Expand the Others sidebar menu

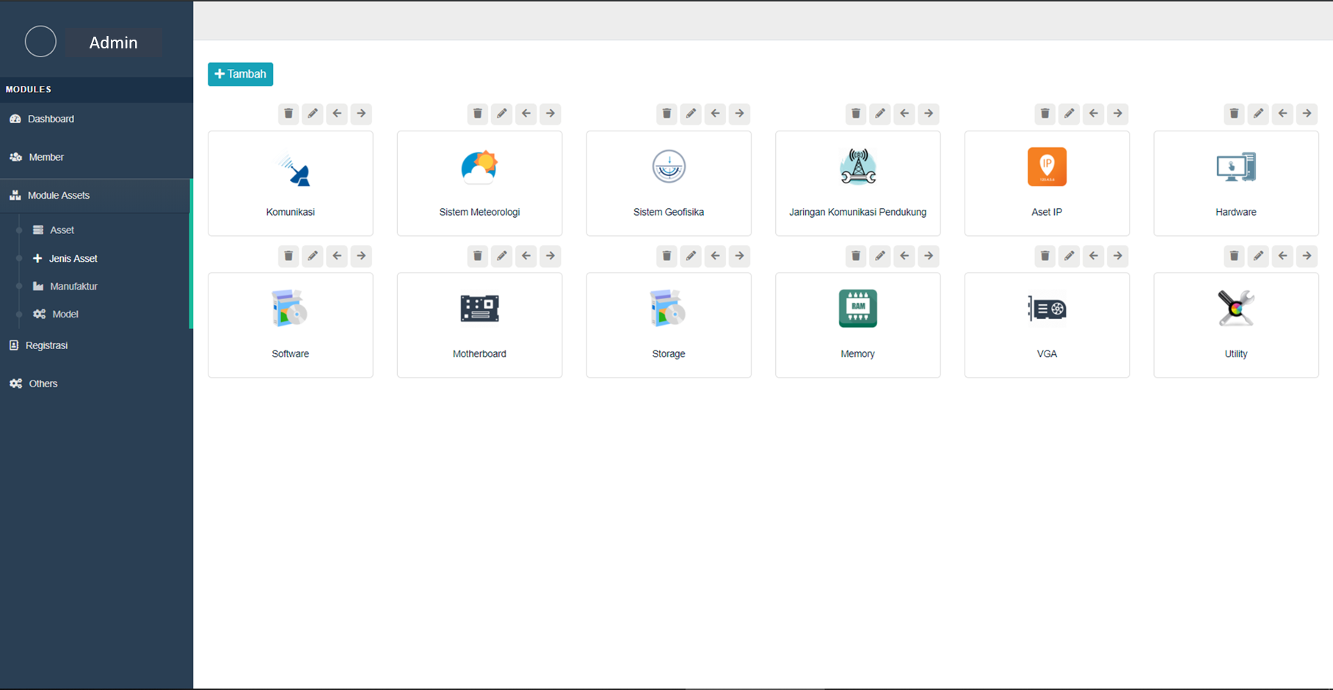pos(43,383)
